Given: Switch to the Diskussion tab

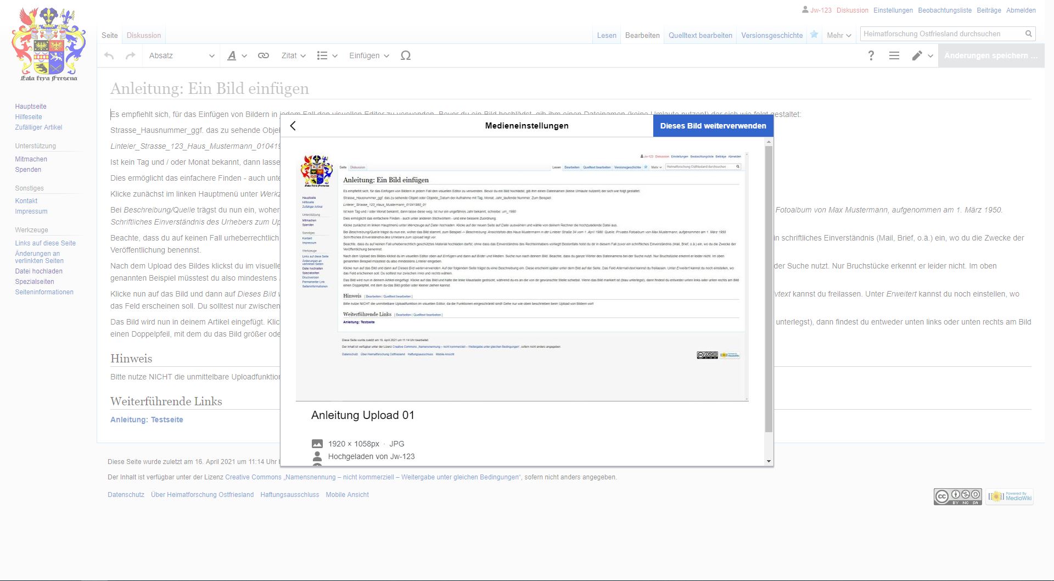Looking at the screenshot, I should pos(144,36).
